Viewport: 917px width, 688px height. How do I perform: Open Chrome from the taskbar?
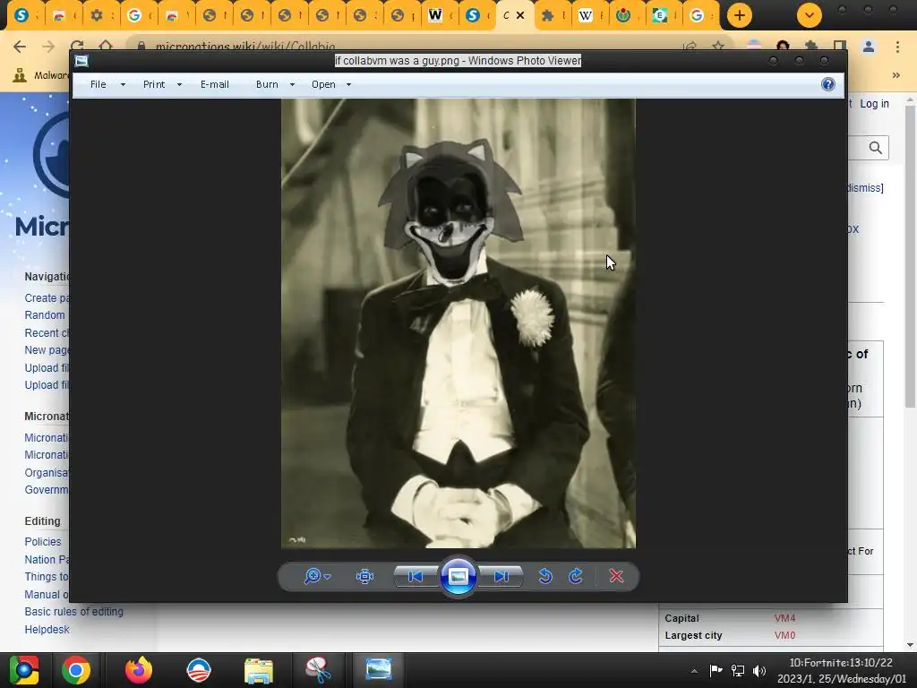[76, 670]
